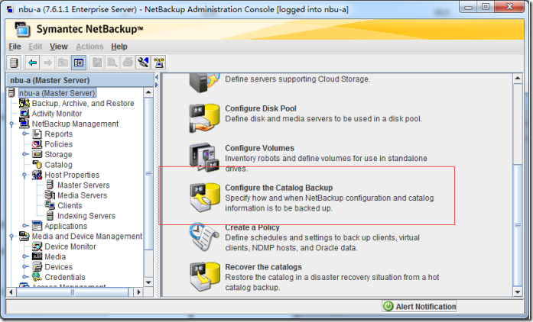Toggle the show/hide tree panel toolbar button

[79, 63]
